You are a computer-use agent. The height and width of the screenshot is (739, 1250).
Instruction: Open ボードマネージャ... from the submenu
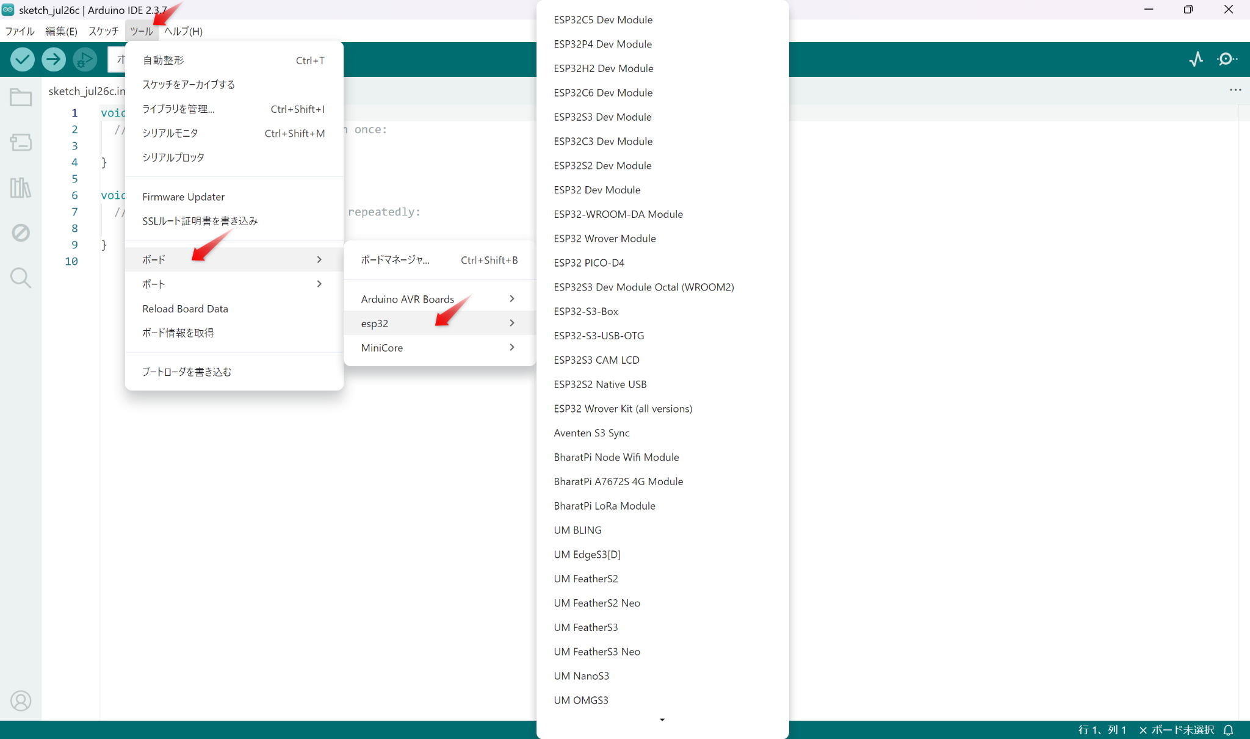440,260
